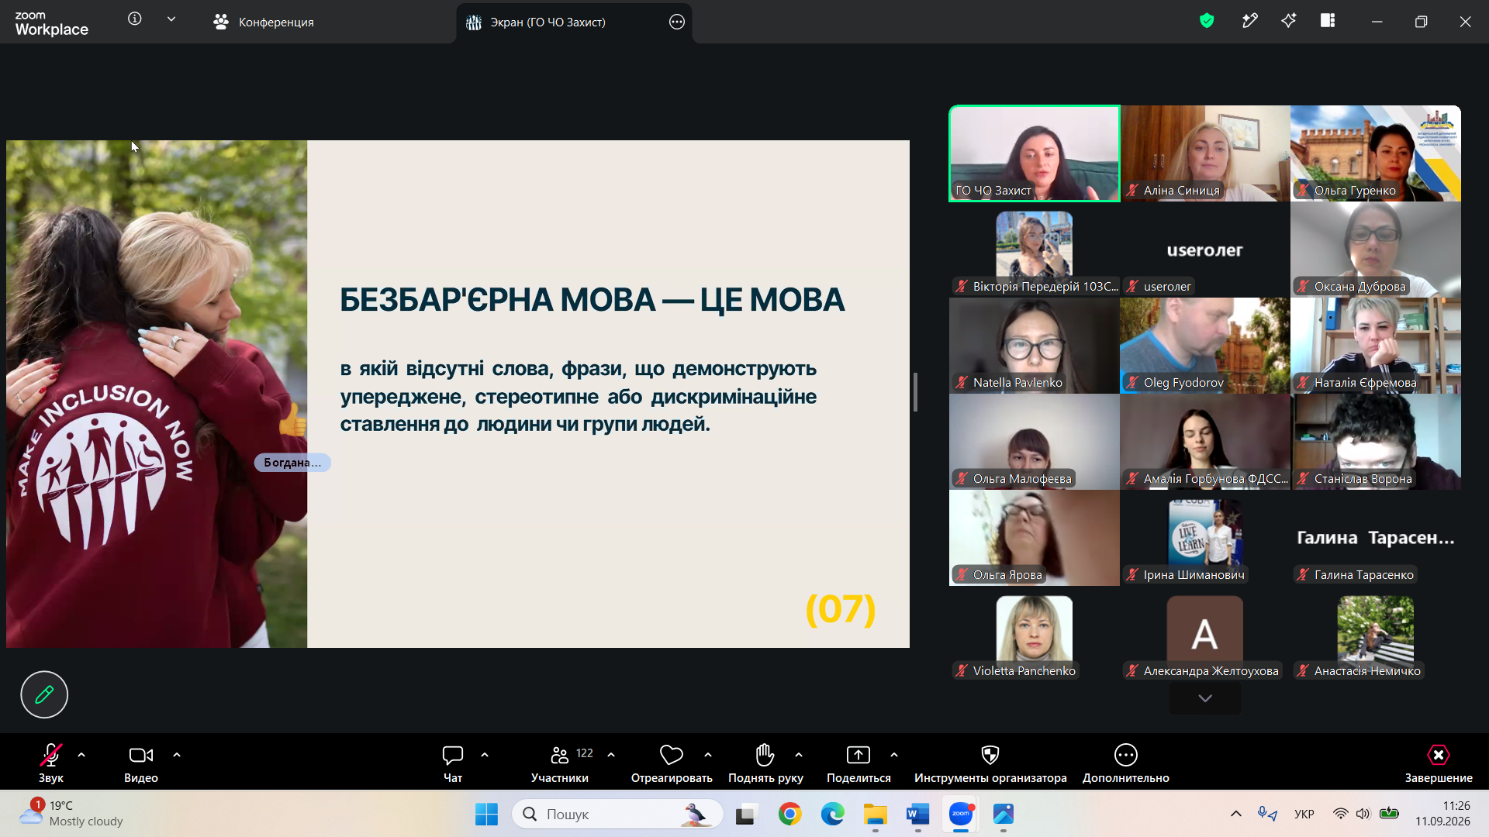
Task: Switch the УКР keyboard language
Action: coord(1304,814)
